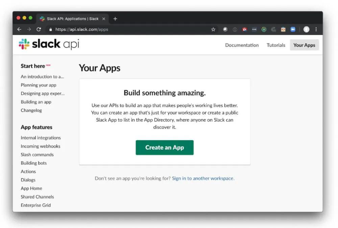The height and width of the screenshot is (228, 338).
Task: Click the Slack favicon on the browser tab
Action: [x=42, y=19]
